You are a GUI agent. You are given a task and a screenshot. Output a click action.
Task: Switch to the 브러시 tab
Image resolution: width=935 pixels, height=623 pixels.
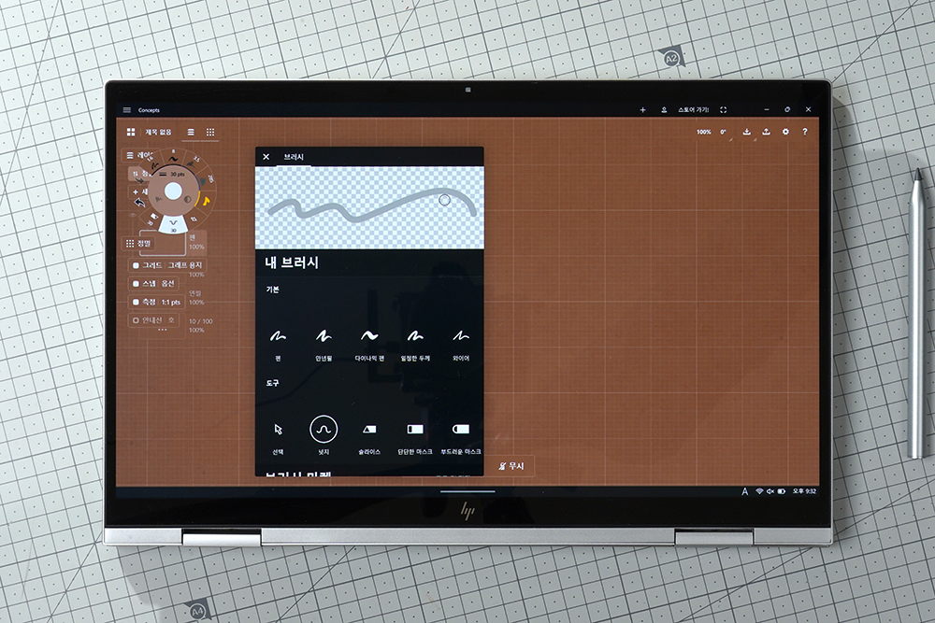[x=294, y=157]
